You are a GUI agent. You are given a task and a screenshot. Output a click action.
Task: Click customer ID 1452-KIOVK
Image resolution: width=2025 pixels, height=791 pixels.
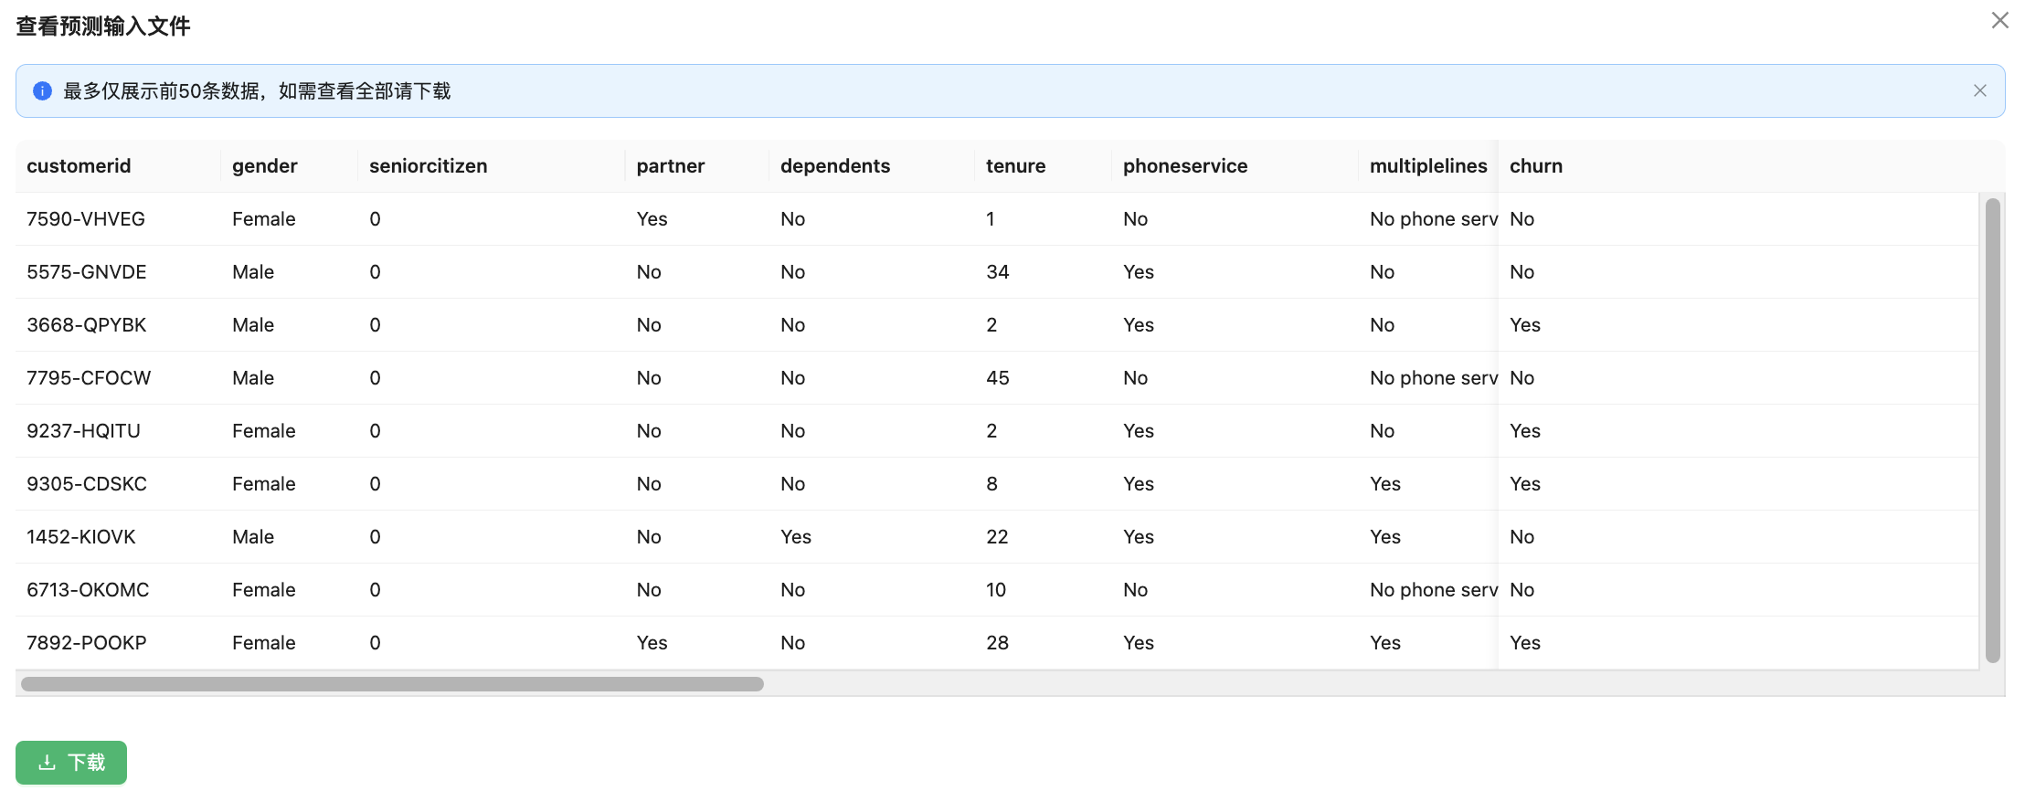[81, 537]
